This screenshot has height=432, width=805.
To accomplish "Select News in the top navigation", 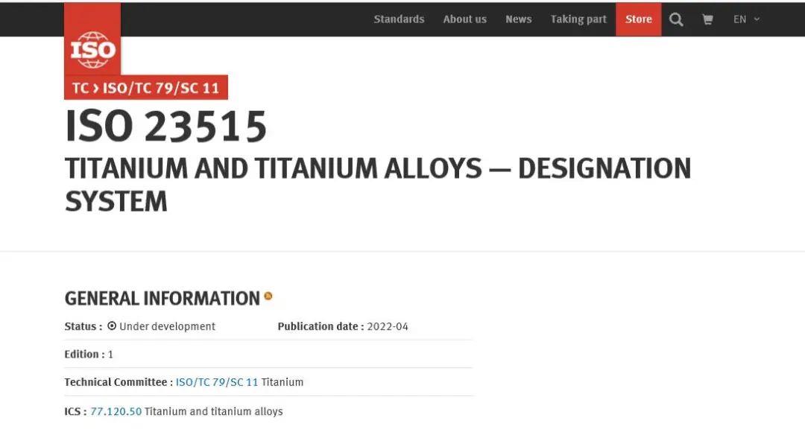I will (518, 19).
